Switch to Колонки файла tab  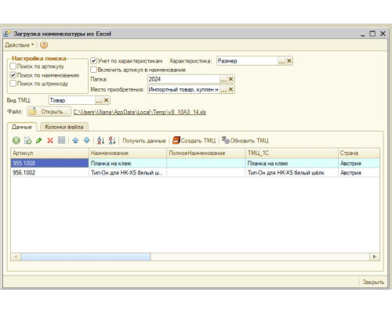64,127
